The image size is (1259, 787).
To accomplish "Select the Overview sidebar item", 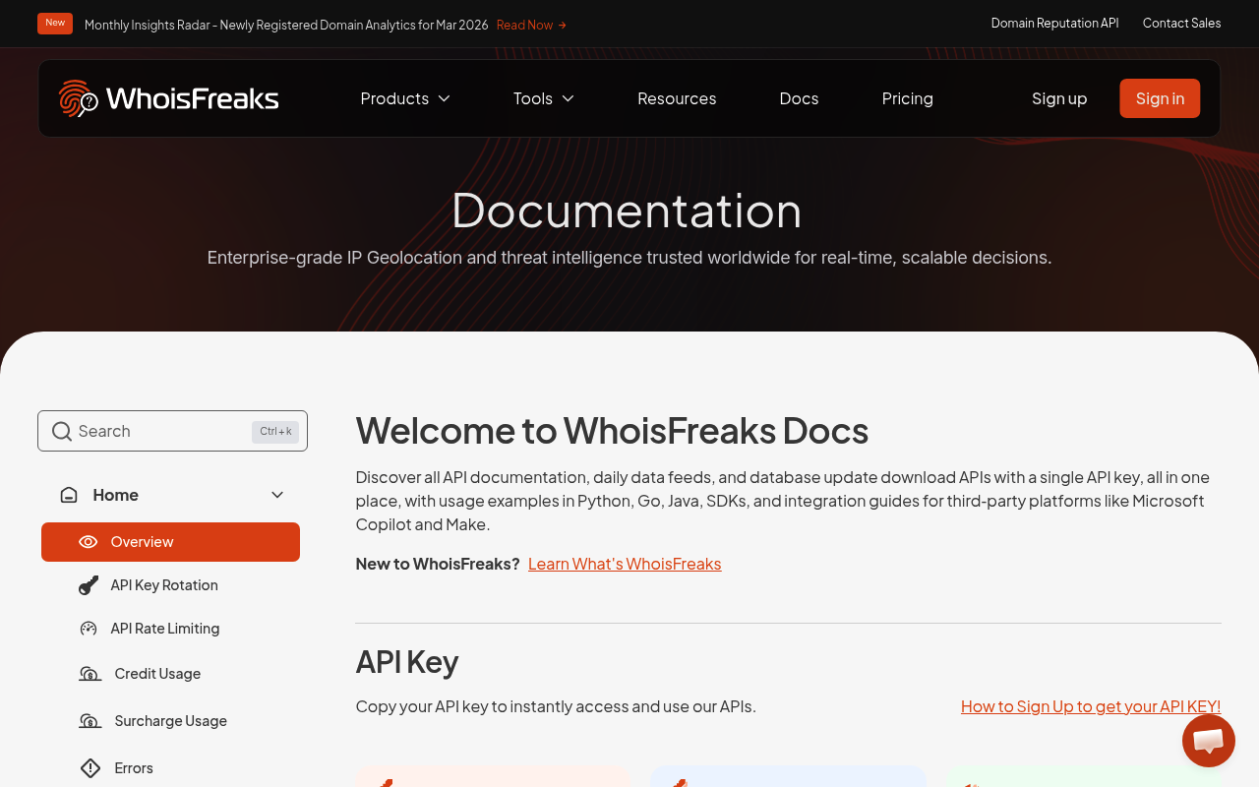I will point(170,542).
